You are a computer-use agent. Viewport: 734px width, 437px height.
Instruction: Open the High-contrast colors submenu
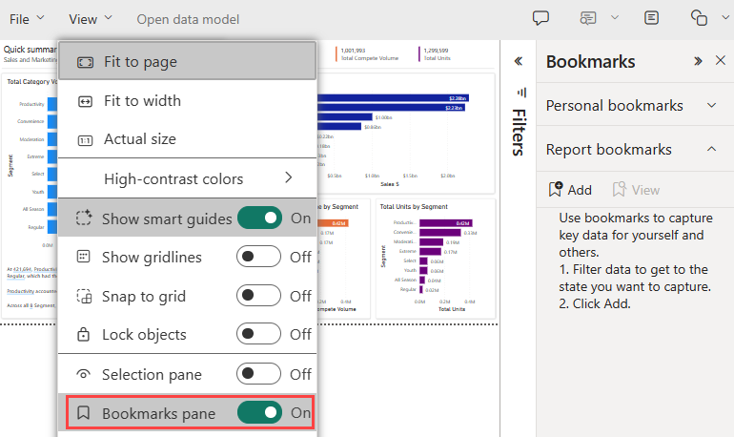[187, 178]
